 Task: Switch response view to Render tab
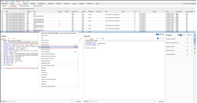[103, 38]
